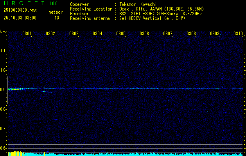Click the yellow signal spike below 0304
The height and width of the screenshot is (156, 246).
point(95,153)
